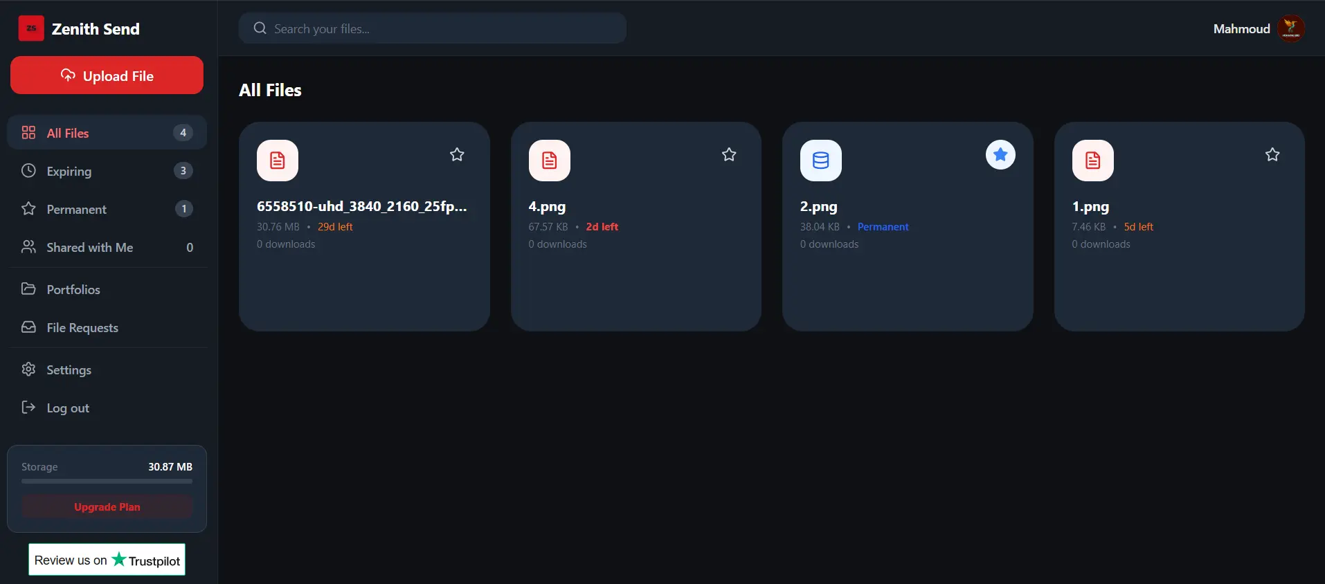Open the Expiring files list
The height and width of the screenshot is (584, 1325).
(107, 171)
